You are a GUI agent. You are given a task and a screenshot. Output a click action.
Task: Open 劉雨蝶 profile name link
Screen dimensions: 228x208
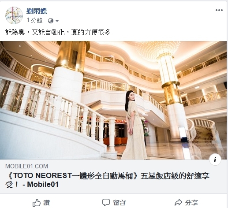37,11
